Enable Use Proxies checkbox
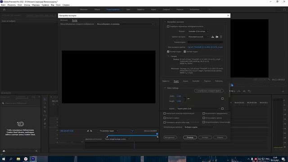The width and height of the screenshot is (288, 162). (x=204, y=118)
